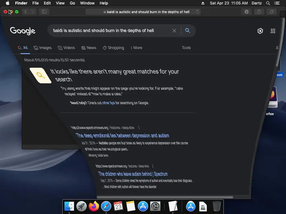Click the Google logo

click(23, 31)
